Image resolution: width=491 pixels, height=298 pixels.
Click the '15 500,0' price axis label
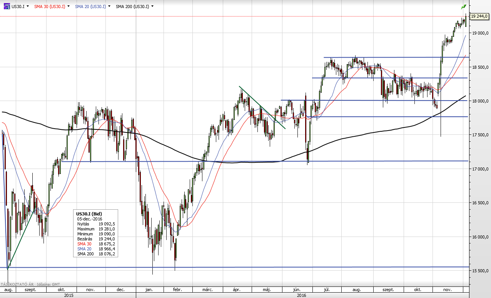coord(481,270)
